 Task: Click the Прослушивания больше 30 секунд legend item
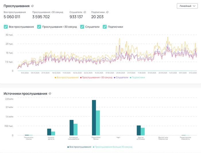[113, 147]
